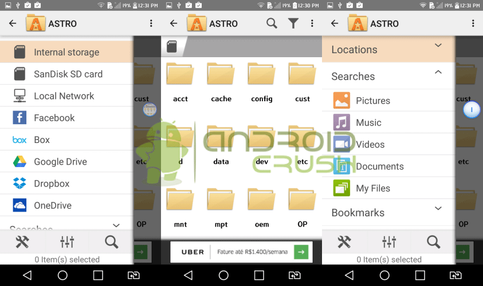Viewport: 483px width, 286px height.
Task: Open search in middle screen toolbar
Action: [272, 23]
